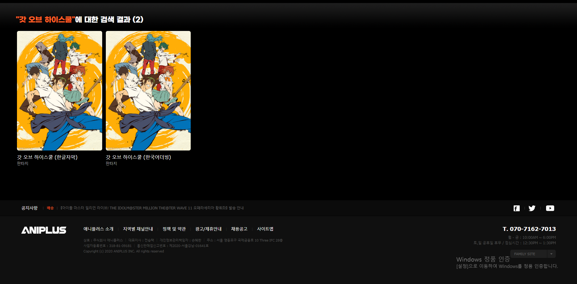Open poster for 갓 오브 하이스쿨 (한국어더빙)
Screen dimensions: 577x284
coord(148,91)
